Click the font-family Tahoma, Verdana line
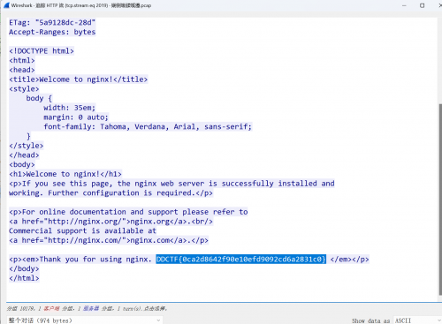Viewport: 442px width, 324px height. tap(148, 126)
